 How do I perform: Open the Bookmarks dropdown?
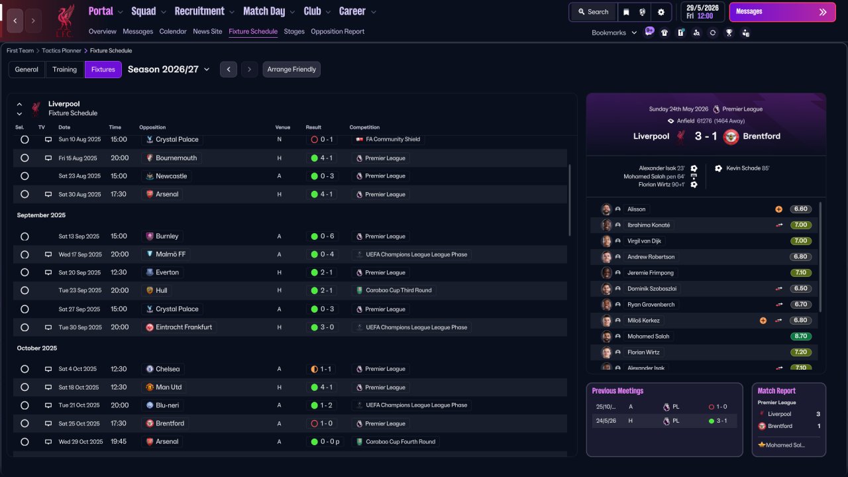pos(615,32)
